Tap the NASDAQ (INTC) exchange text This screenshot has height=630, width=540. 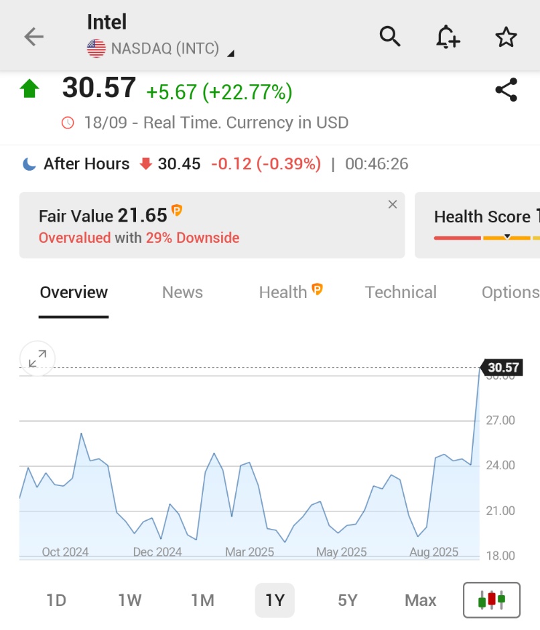[x=165, y=49]
